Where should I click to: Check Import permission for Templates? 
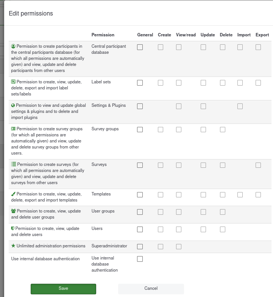pos(240,195)
